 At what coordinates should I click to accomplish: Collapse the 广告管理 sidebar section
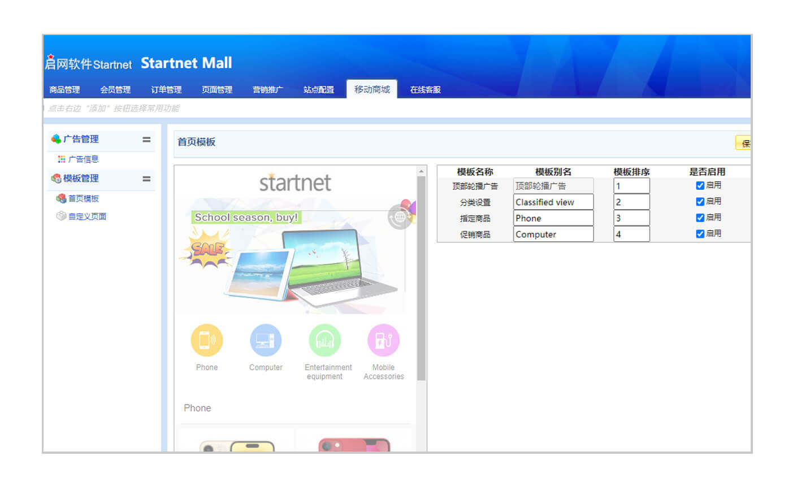tap(146, 140)
